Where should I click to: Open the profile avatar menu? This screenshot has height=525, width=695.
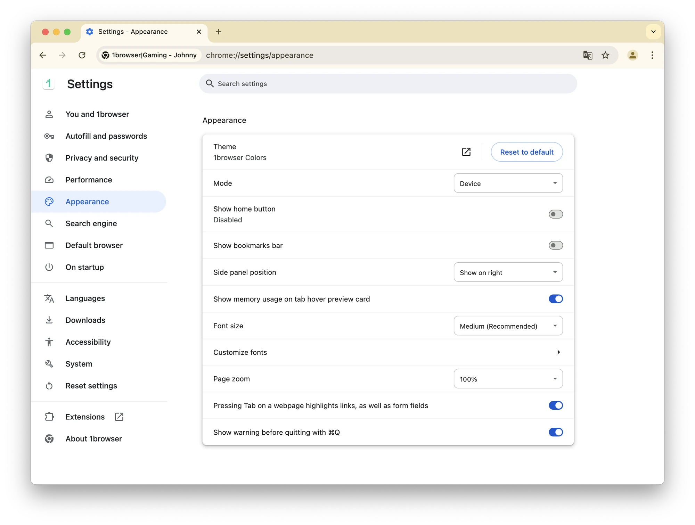632,55
